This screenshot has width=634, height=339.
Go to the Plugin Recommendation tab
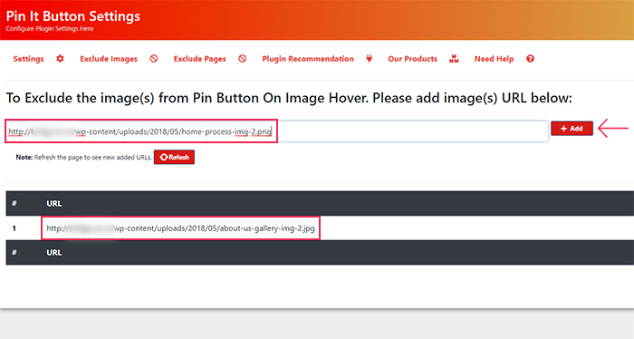308,59
